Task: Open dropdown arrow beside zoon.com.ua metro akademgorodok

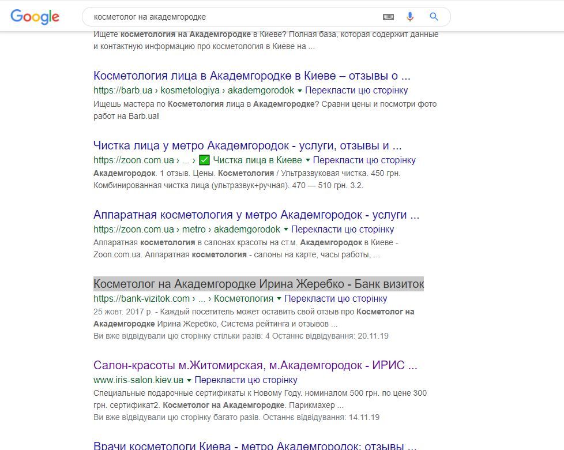Action: (x=286, y=230)
